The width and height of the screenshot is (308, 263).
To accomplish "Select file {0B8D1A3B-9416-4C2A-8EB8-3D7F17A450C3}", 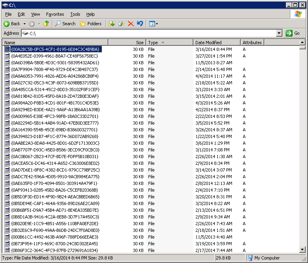I will tap(55, 217).
